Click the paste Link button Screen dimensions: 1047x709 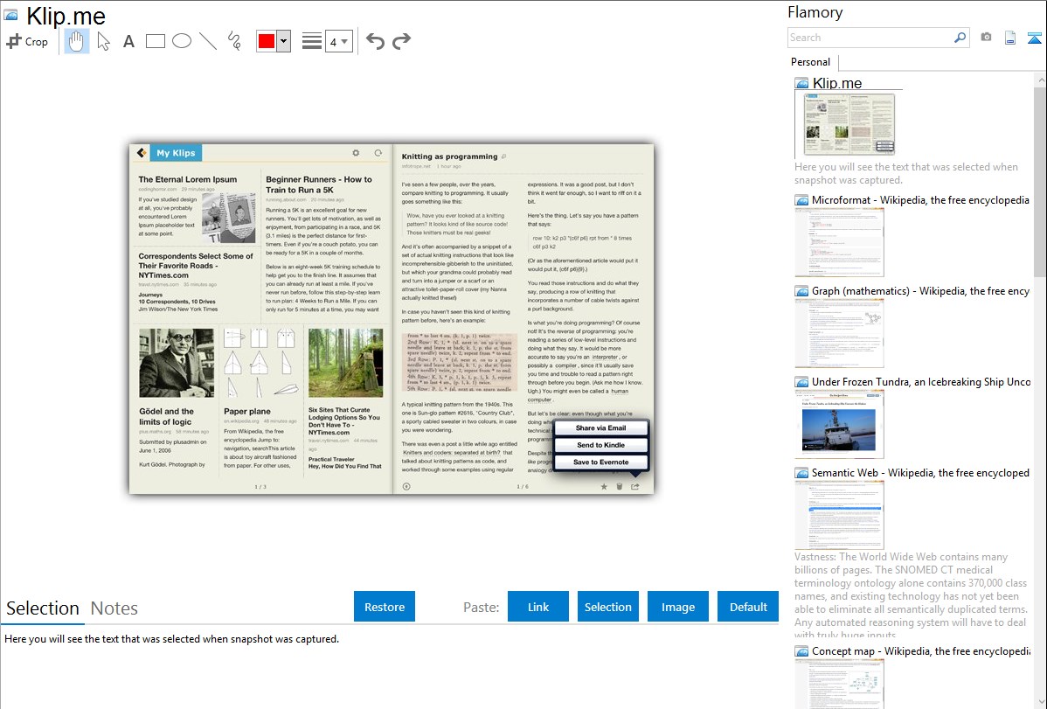coord(538,607)
